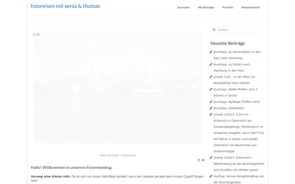Open the Startseite menu item
This screenshot has height=184, width=295.
pyautogui.click(x=183, y=7)
